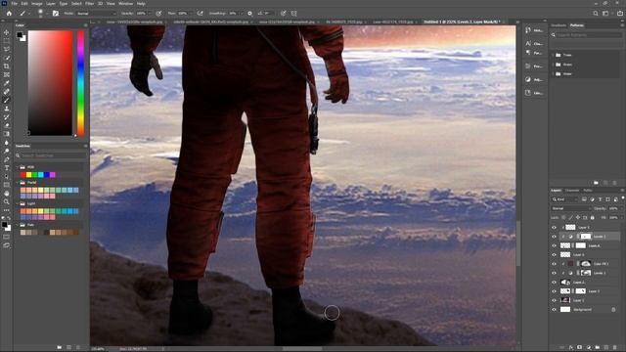
Task: Select the Lasso tool
Action: point(7,50)
